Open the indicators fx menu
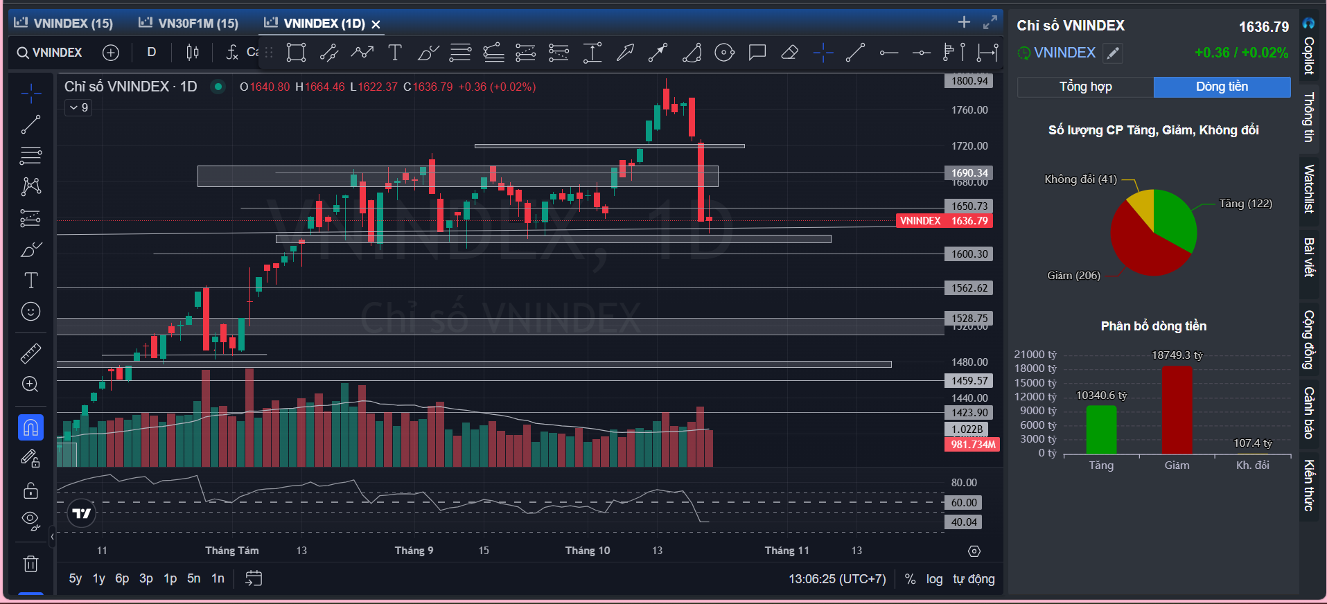Screen dimensions: 1327x604 point(233,53)
